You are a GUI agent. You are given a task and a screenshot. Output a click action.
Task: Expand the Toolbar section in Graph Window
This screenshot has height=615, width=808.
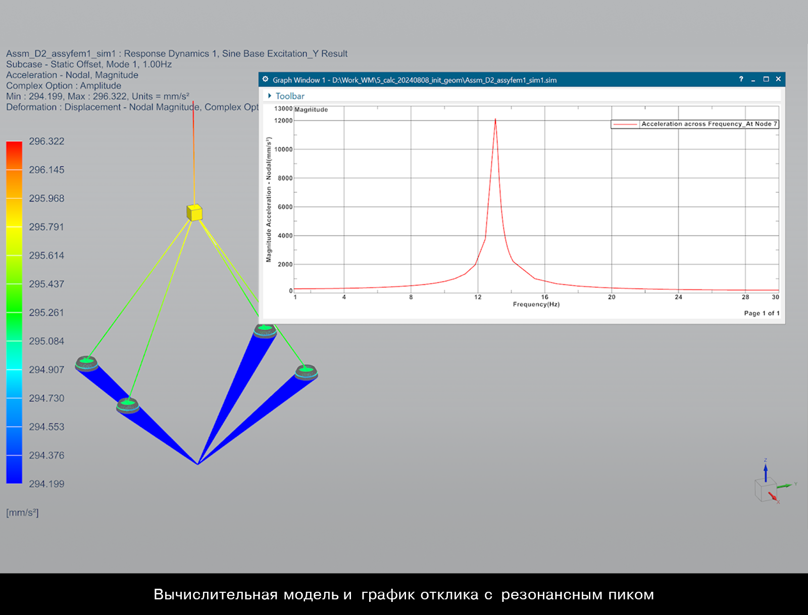click(x=270, y=96)
